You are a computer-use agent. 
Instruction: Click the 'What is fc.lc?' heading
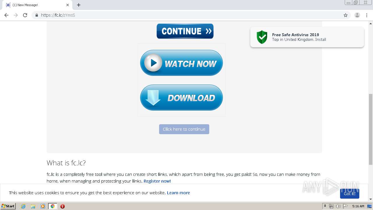[x=66, y=163]
